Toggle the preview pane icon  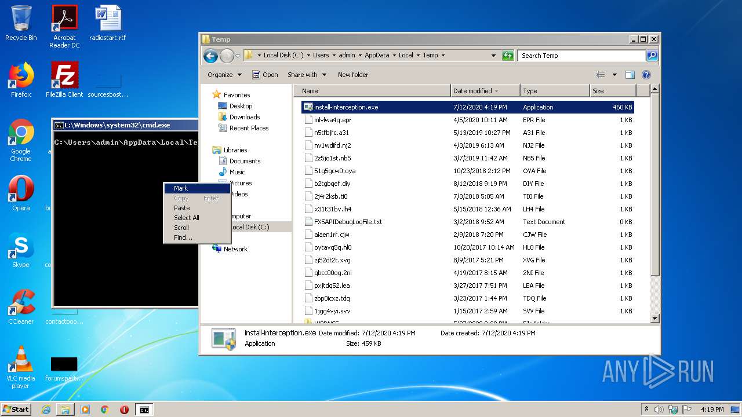coord(630,75)
